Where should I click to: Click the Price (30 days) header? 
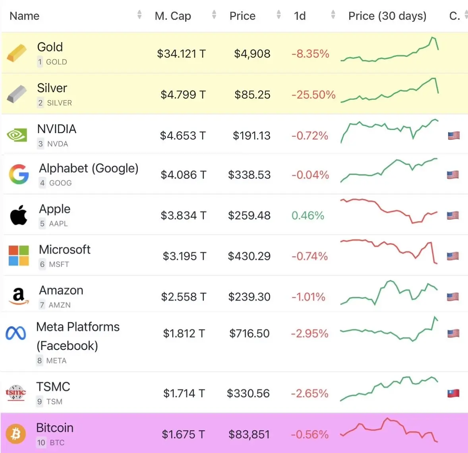click(387, 16)
